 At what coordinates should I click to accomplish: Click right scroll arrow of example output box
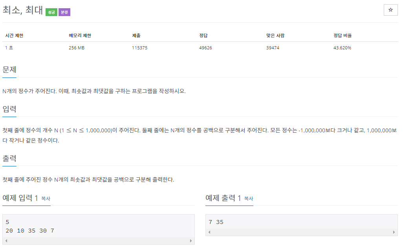click(x=394, y=232)
